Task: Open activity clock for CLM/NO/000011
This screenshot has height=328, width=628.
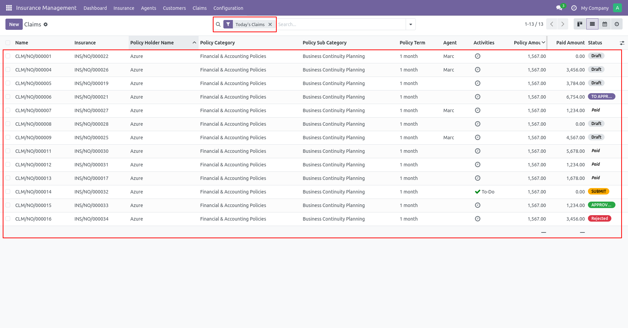Action: 478,151
